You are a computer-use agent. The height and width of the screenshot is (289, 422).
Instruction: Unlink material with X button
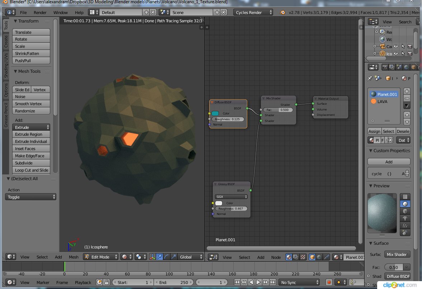coord(390,140)
